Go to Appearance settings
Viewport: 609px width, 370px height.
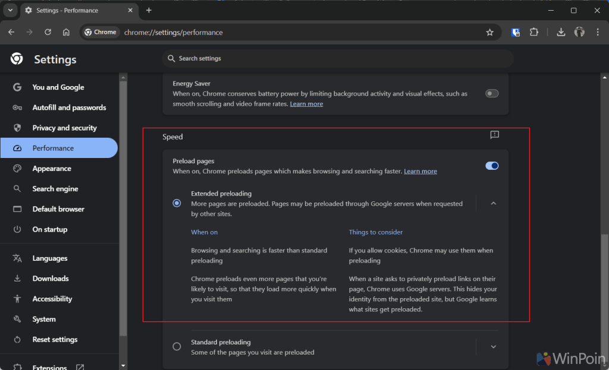point(52,169)
